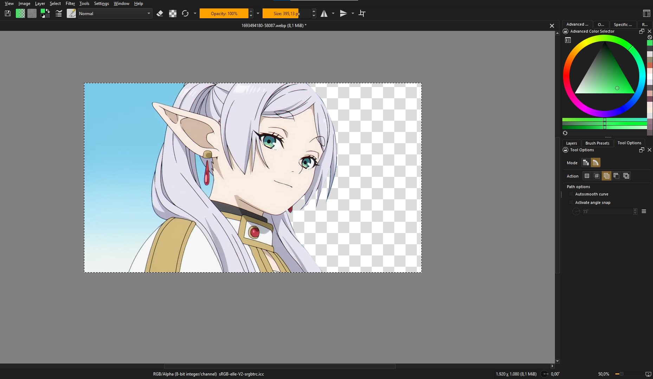Enable the Autosmooth curve checkbox

point(571,194)
